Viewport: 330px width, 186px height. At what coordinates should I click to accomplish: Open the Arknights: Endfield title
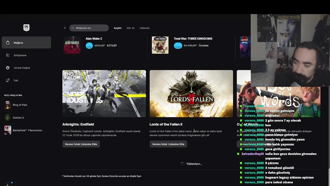[78, 124]
